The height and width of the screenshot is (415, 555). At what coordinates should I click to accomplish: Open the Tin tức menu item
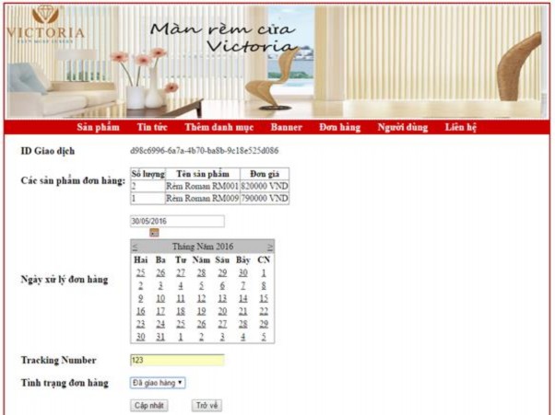tap(152, 127)
